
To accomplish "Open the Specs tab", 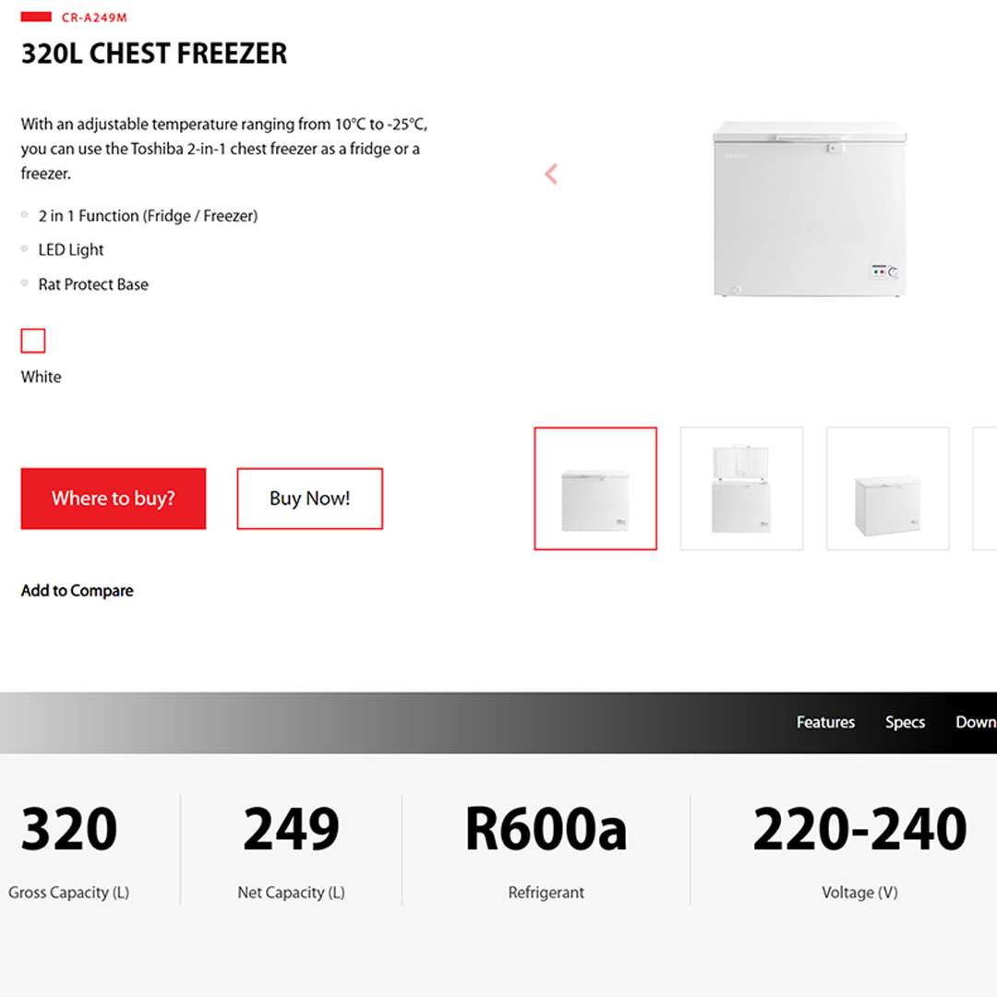I will pos(905,722).
